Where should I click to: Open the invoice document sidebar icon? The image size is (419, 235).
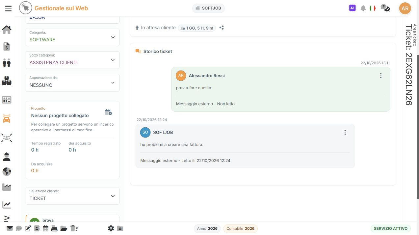point(7,47)
